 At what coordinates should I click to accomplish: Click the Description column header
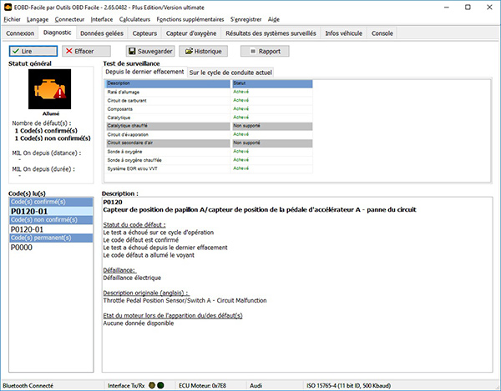click(x=168, y=83)
